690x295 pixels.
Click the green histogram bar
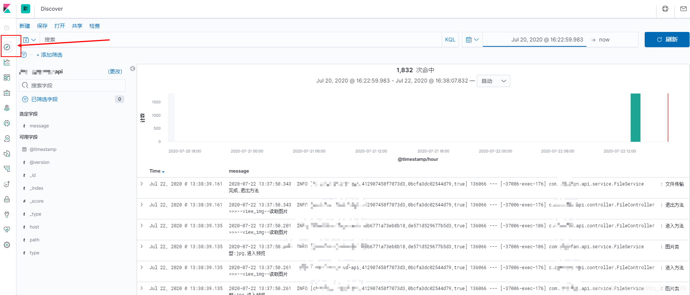tap(636, 117)
